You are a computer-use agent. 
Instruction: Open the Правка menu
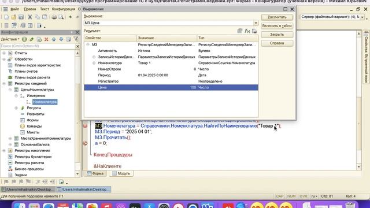point(30,9)
